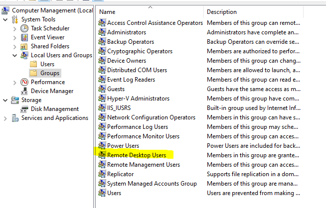Click description 'Built-in group used by Internet Inf'
Viewport: 326px width, 208px height.
(x=254, y=108)
